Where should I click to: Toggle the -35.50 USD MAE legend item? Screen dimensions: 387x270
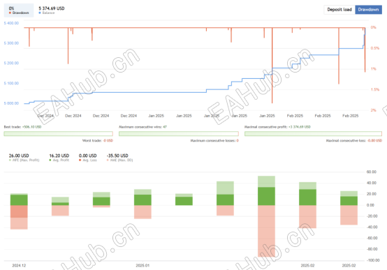pos(119,158)
